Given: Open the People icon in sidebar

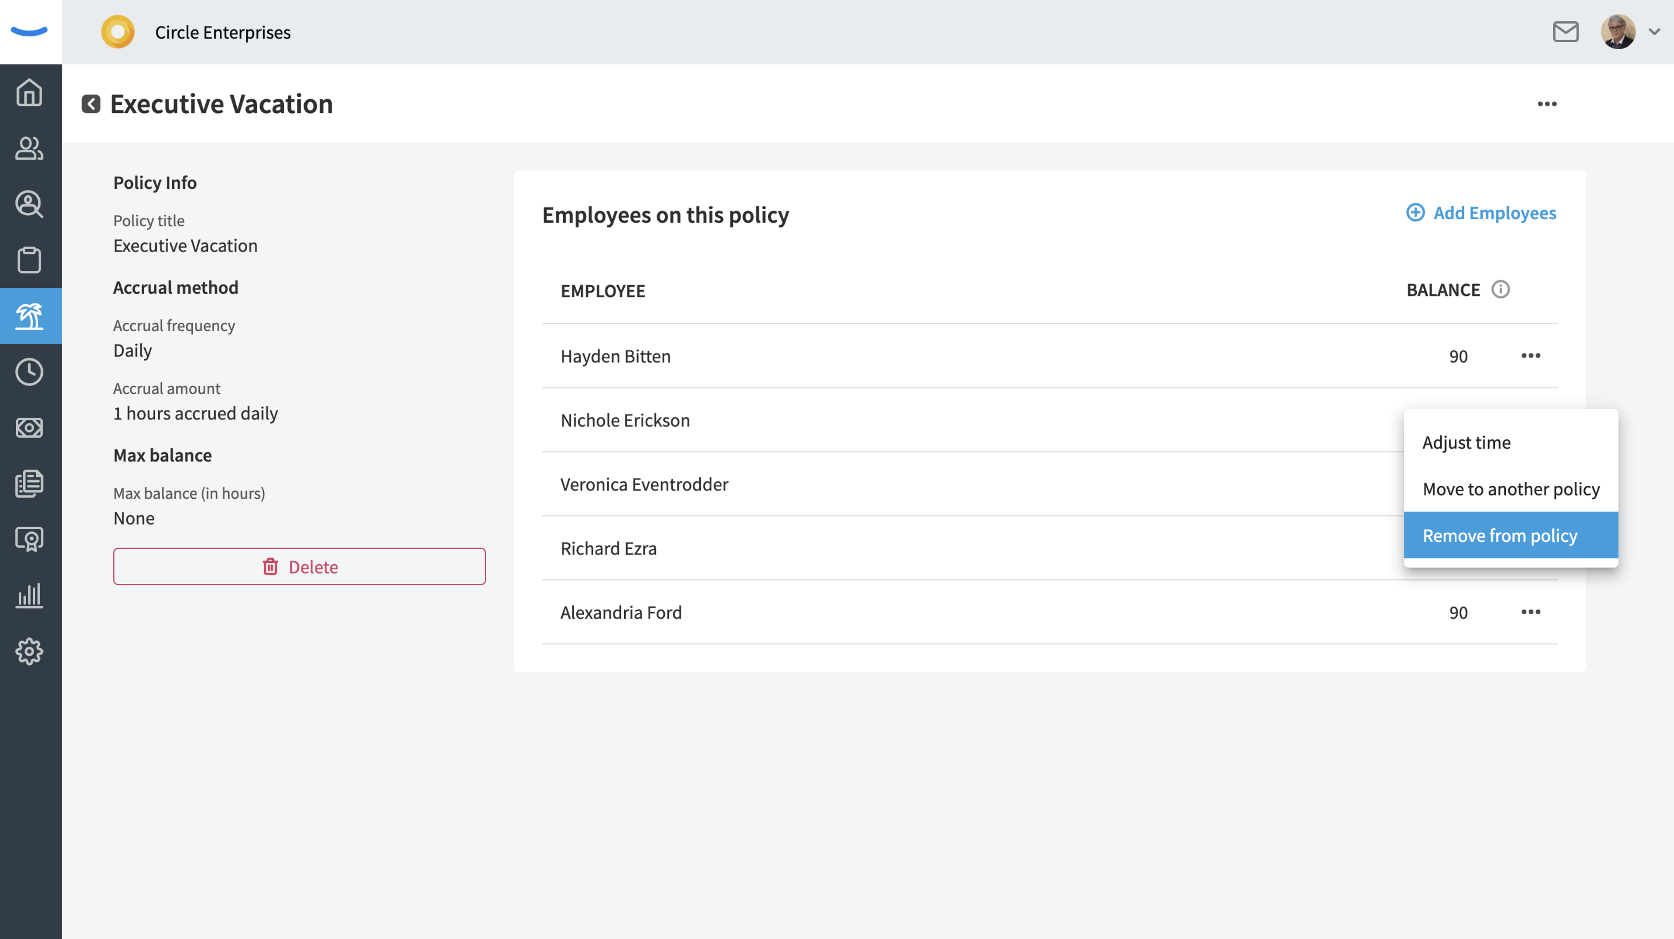Looking at the screenshot, I should pyautogui.click(x=29, y=148).
